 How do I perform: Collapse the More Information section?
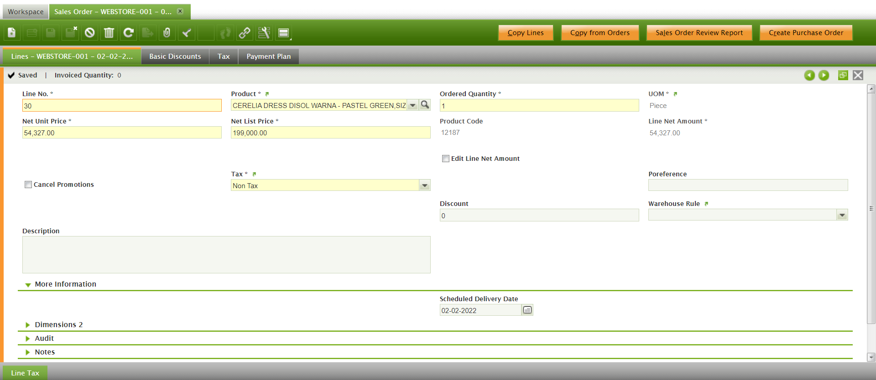coord(65,284)
